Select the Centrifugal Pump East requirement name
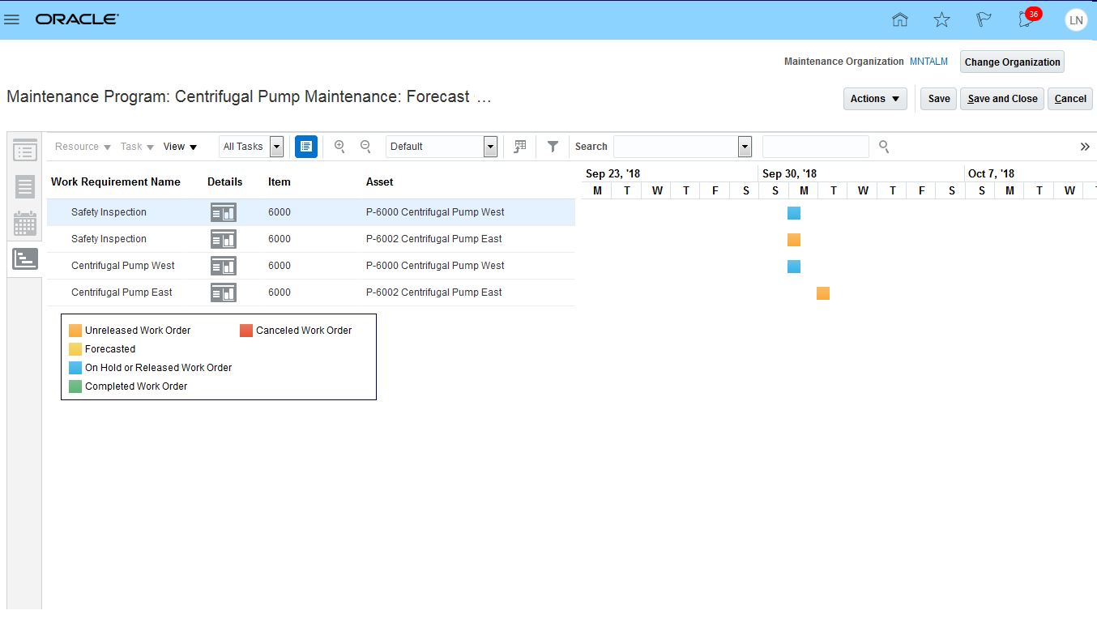Viewport: 1097px width, 619px height. pyautogui.click(x=122, y=292)
